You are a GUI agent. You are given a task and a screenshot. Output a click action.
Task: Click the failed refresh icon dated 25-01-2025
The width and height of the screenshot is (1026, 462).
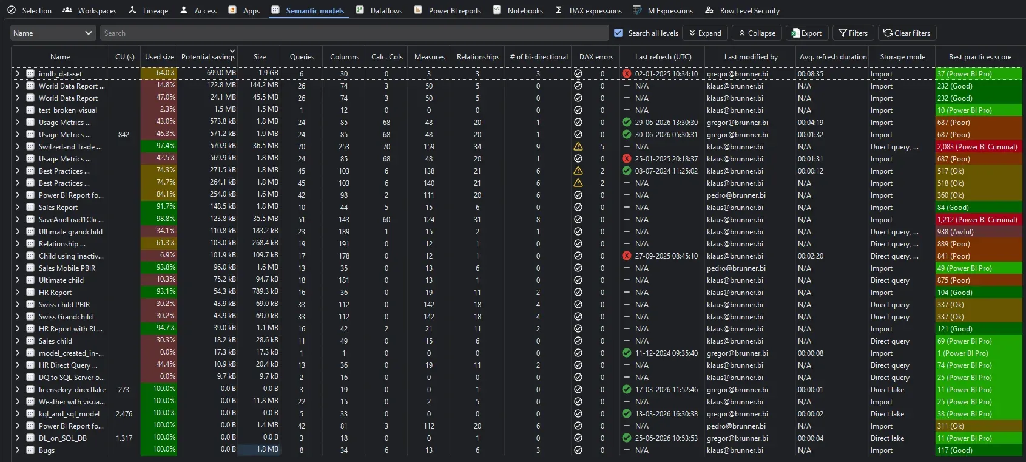pyautogui.click(x=627, y=158)
